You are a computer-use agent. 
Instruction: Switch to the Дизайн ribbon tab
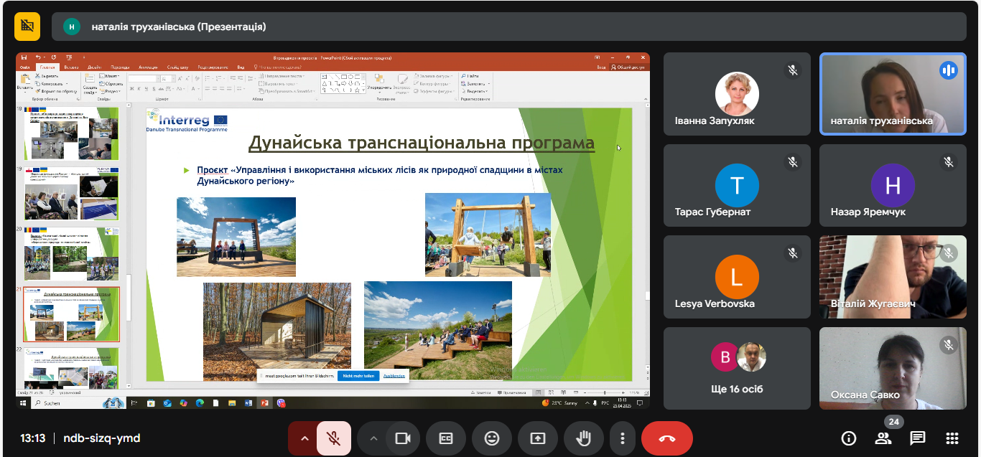(x=94, y=67)
